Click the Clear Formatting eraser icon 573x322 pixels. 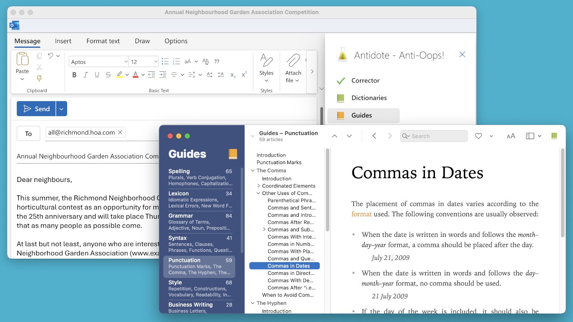click(206, 62)
